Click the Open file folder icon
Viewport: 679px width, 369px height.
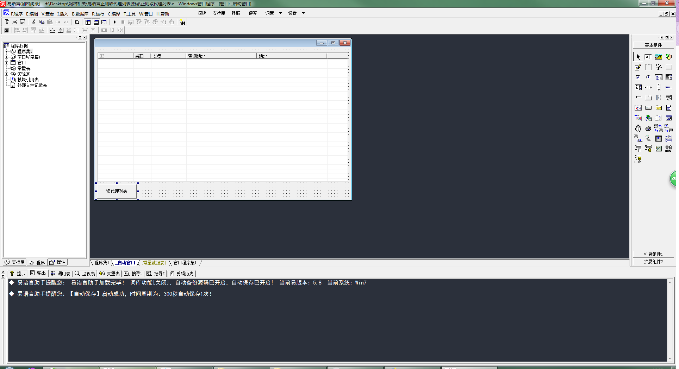pyautogui.click(x=14, y=22)
